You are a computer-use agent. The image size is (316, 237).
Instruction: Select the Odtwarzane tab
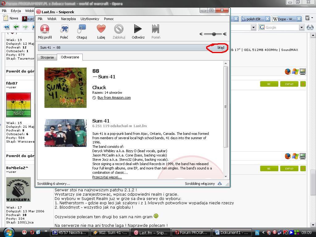(x=70, y=57)
